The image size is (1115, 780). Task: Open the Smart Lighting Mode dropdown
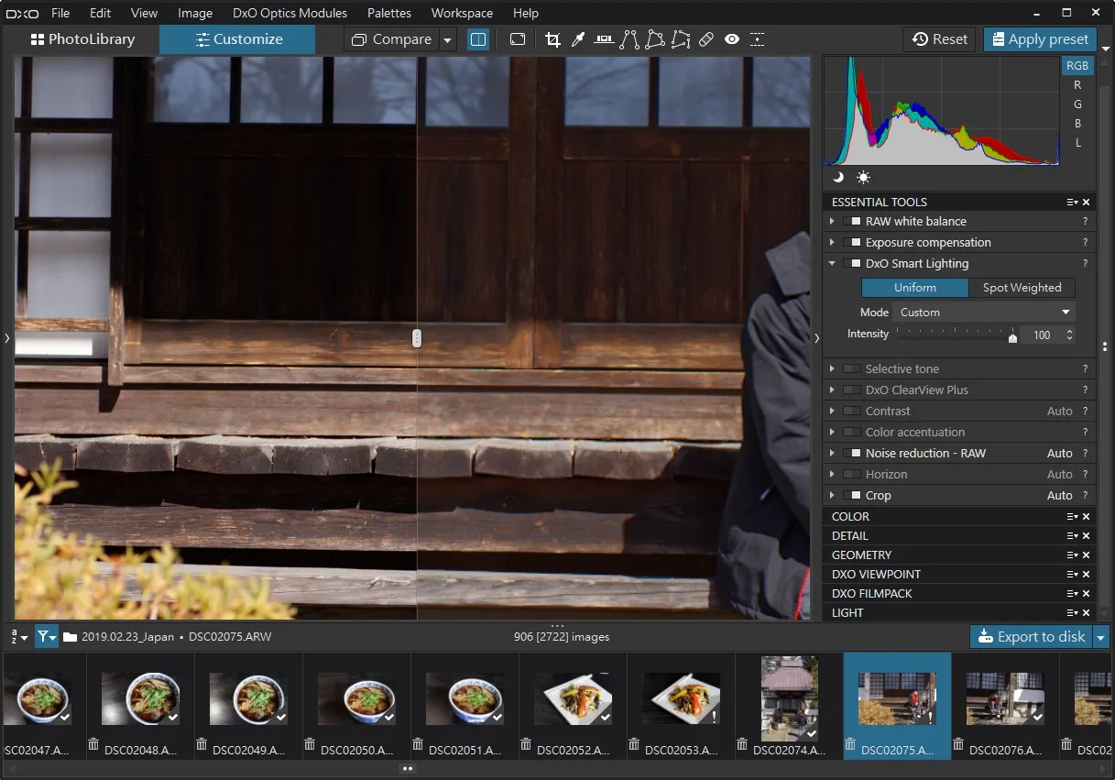pos(984,313)
